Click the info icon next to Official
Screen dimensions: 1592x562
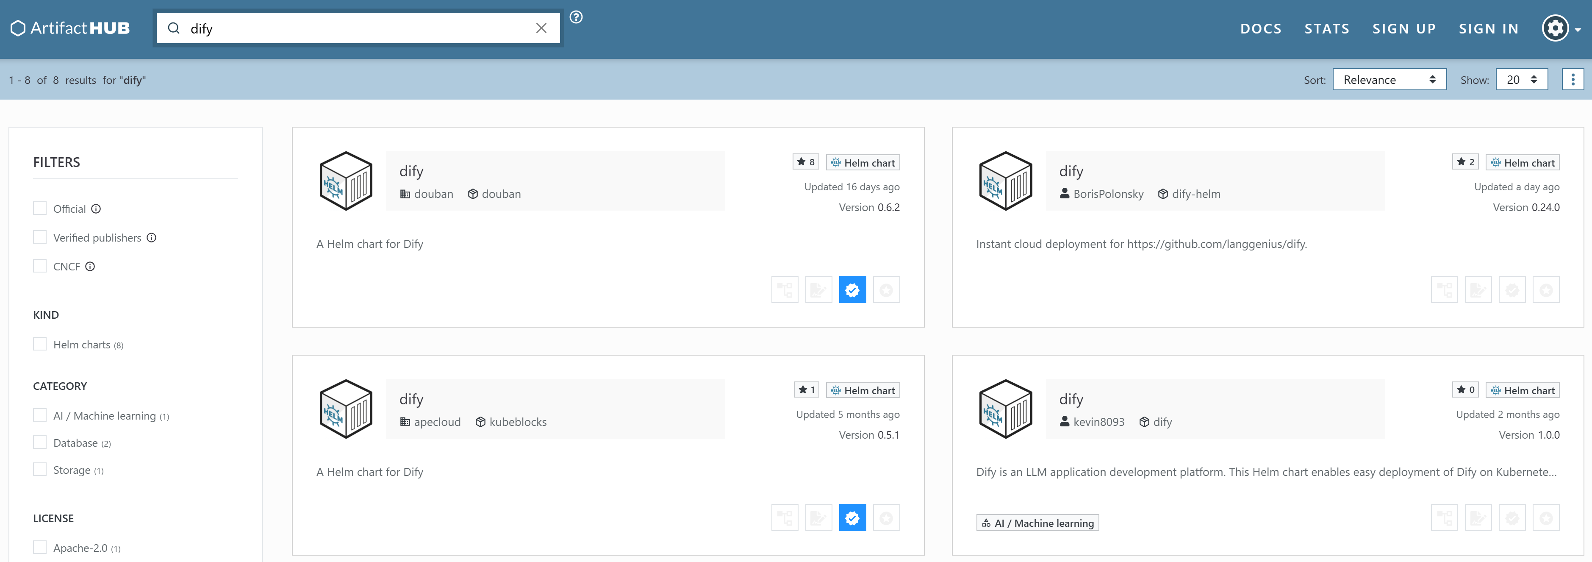pyautogui.click(x=96, y=209)
